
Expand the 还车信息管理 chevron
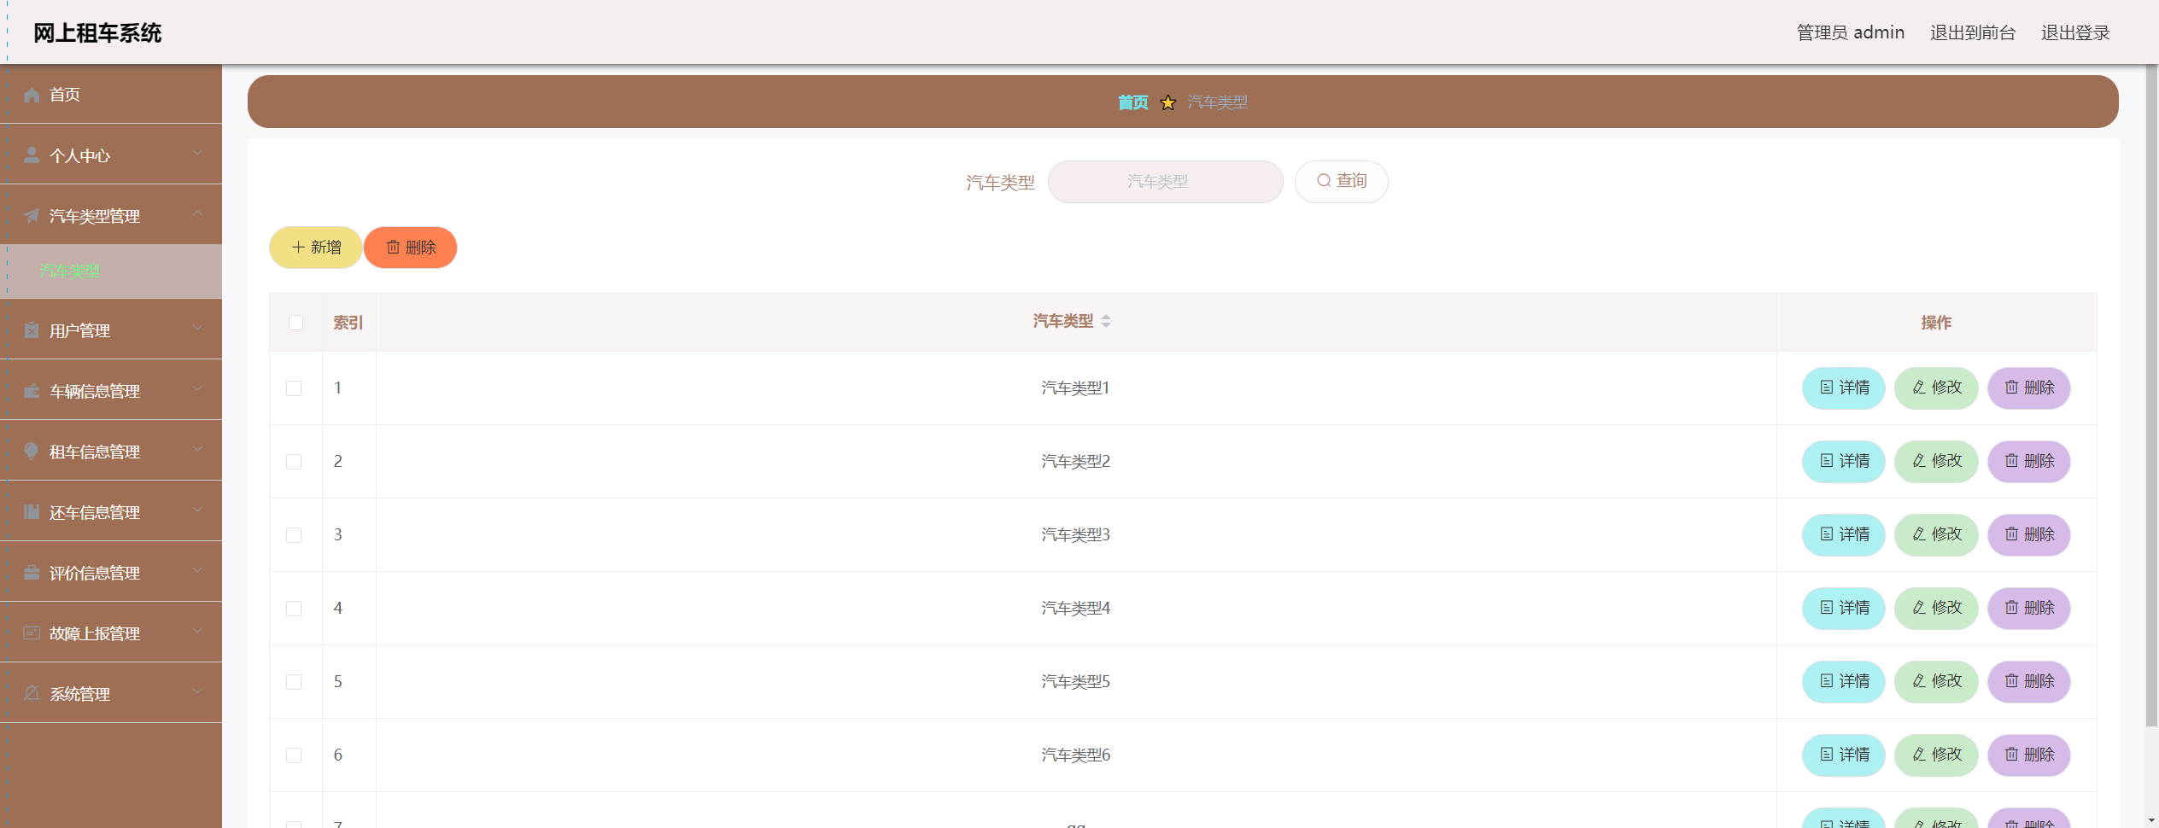[x=197, y=510]
